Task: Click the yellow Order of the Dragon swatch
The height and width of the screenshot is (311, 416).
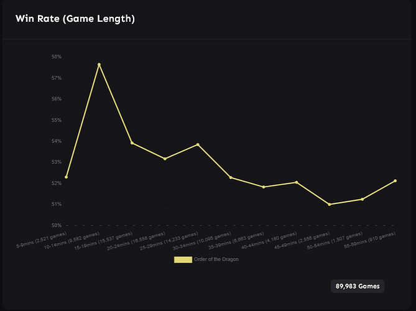Action: [183, 259]
